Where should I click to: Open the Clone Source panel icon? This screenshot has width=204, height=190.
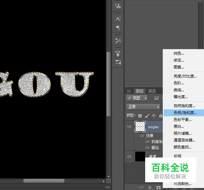118,6
